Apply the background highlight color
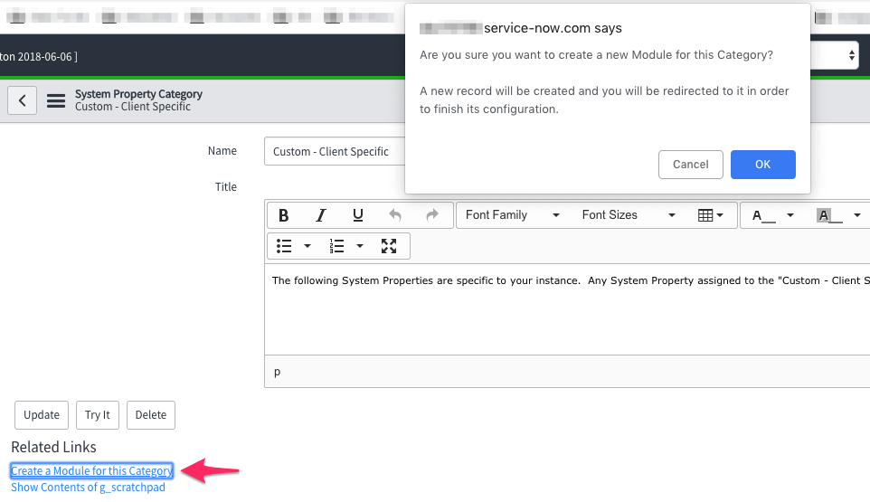The height and width of the screenshot is (502, 870). click(829, 215)
